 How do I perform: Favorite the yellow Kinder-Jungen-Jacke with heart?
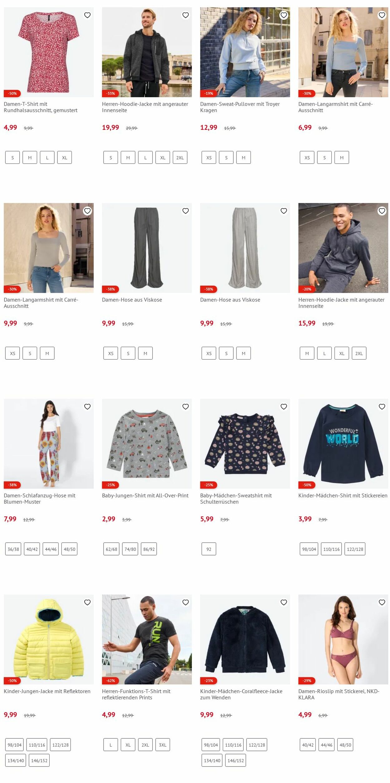tap(87, 602)
